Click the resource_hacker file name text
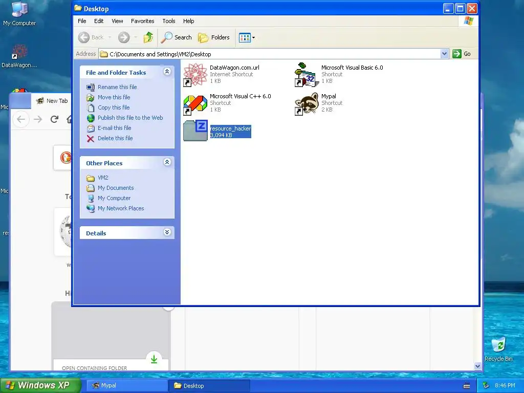 [x=231, y=128]
